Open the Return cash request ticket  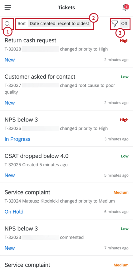pos(66,49)
